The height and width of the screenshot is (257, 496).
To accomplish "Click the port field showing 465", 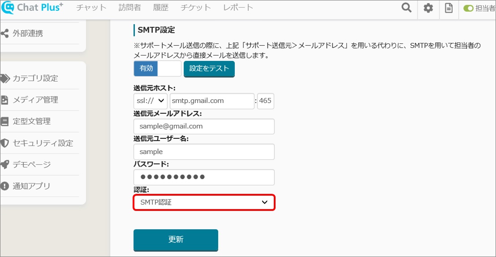I will 266,101.
